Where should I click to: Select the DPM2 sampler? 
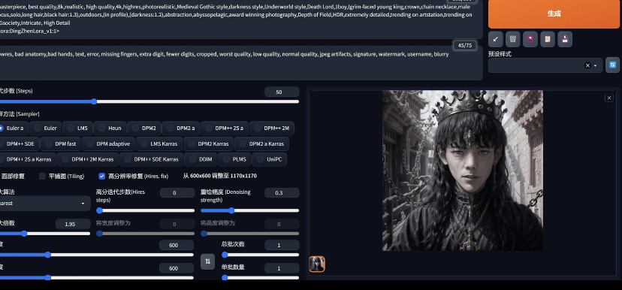[x=144, y=128]
